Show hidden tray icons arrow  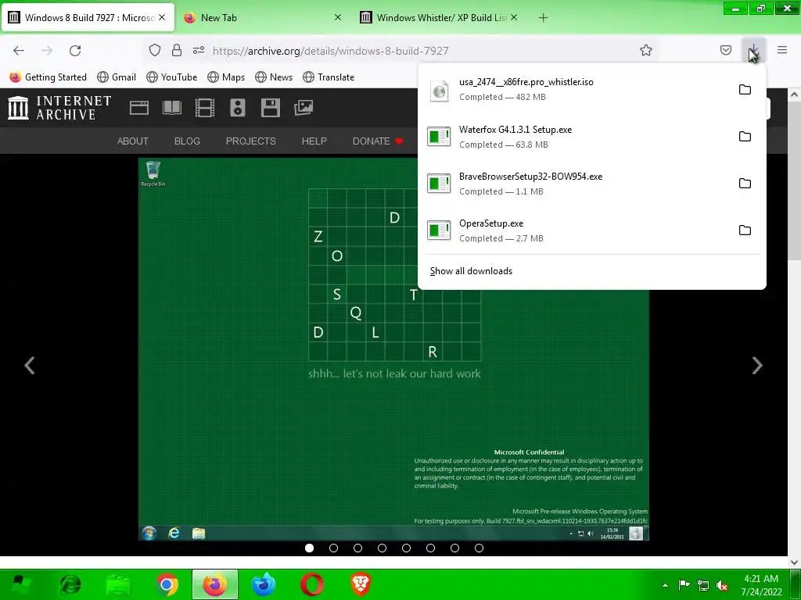[x=665, y=585]
